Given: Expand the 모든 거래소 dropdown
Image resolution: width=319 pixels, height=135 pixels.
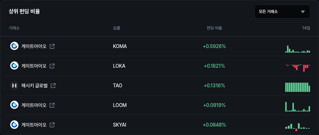Looking at the screenshot, I should (282, 12).
